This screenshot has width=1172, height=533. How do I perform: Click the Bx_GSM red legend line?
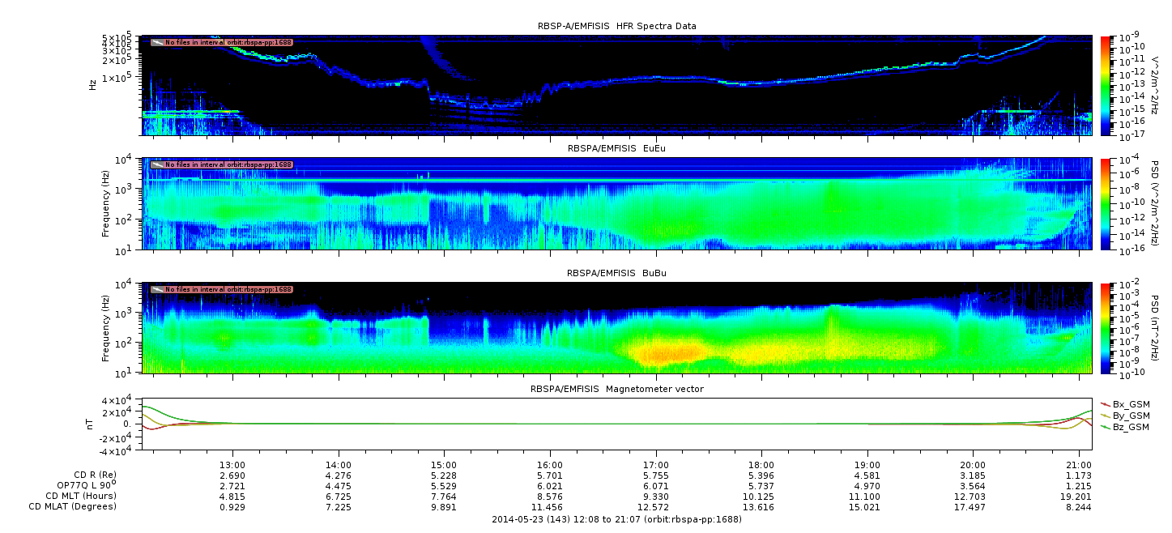coord(1106,404)
